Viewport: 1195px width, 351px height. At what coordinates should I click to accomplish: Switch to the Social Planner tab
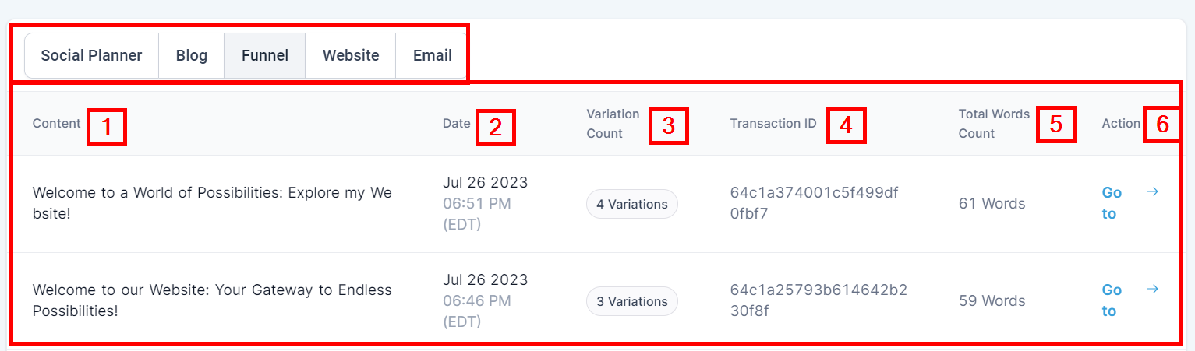pos(91,55)
